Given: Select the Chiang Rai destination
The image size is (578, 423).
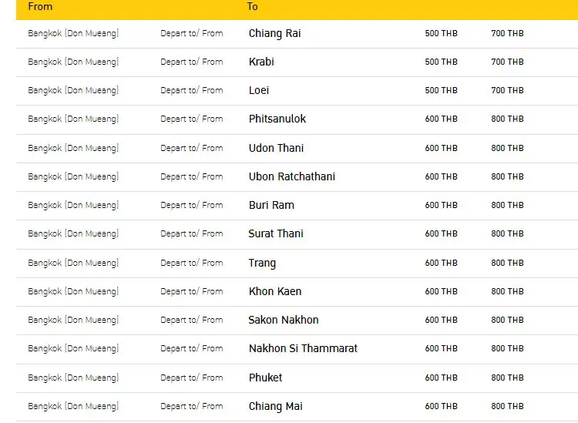Looking at the screenshot, I should pyautogui.click(x=274, y=34).
